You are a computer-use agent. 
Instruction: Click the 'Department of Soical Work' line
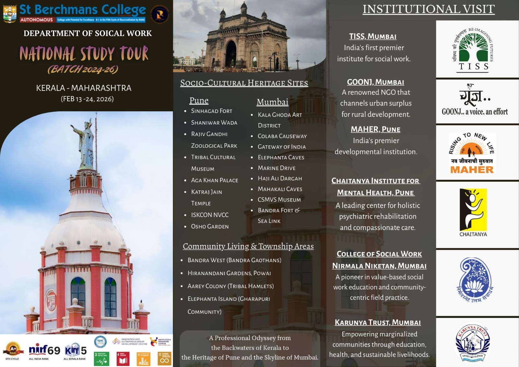(x=88, y=33)
